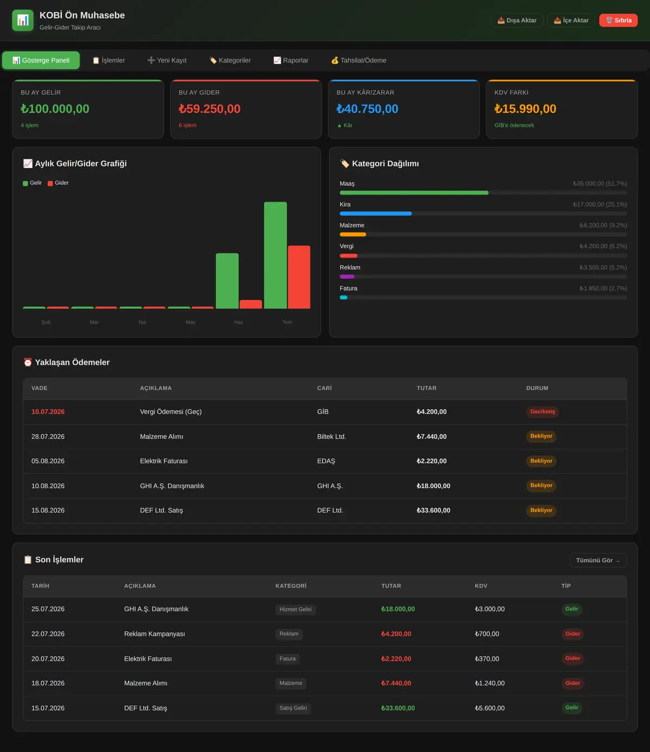Click the clipboard icon beside Son İşlemler
650x752 pixels.
point(28,560)
